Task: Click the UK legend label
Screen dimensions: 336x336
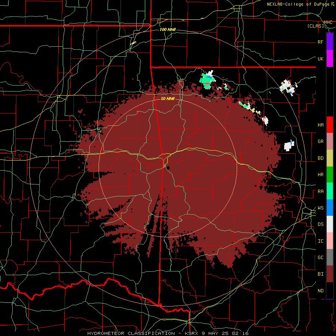Action: pyautogui.click(x=320, y=59)
